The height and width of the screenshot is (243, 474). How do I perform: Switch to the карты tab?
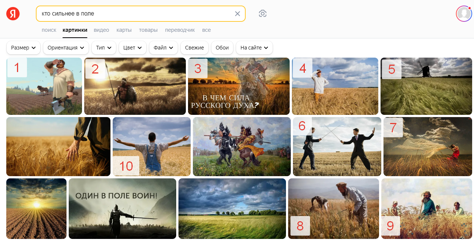(124, 30)
